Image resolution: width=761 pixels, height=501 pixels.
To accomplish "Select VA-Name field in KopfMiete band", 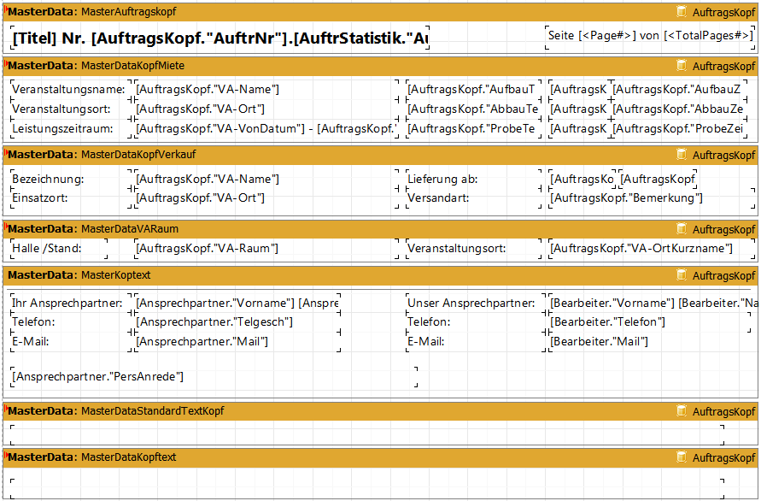I will click(x=266, y=90).
